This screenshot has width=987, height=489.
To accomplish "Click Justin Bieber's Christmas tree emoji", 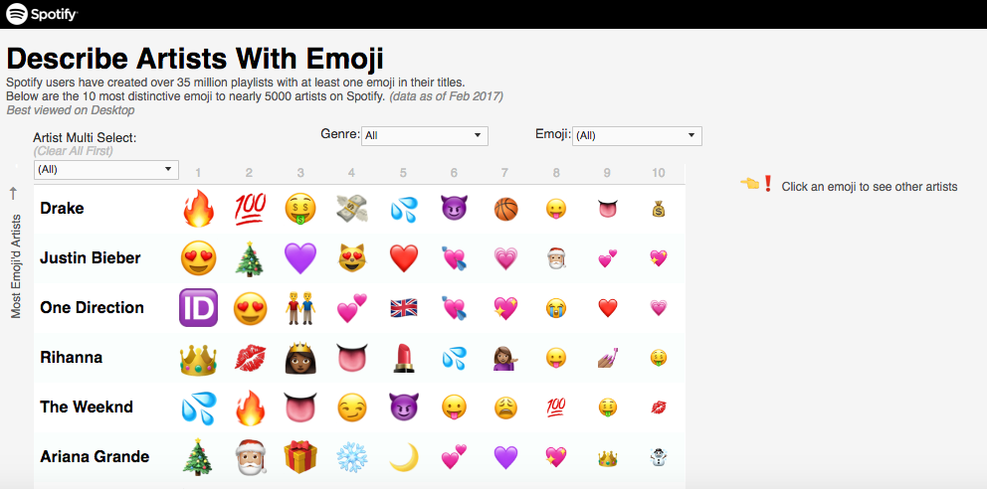I will click(x=250, y=257).
